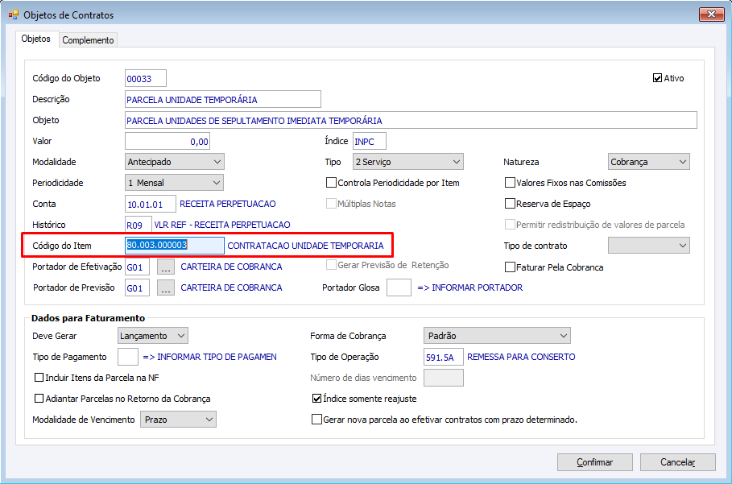Switch to the Complemento tab
The width and height of the screenshot is (732, 484).
click(89, 40)
